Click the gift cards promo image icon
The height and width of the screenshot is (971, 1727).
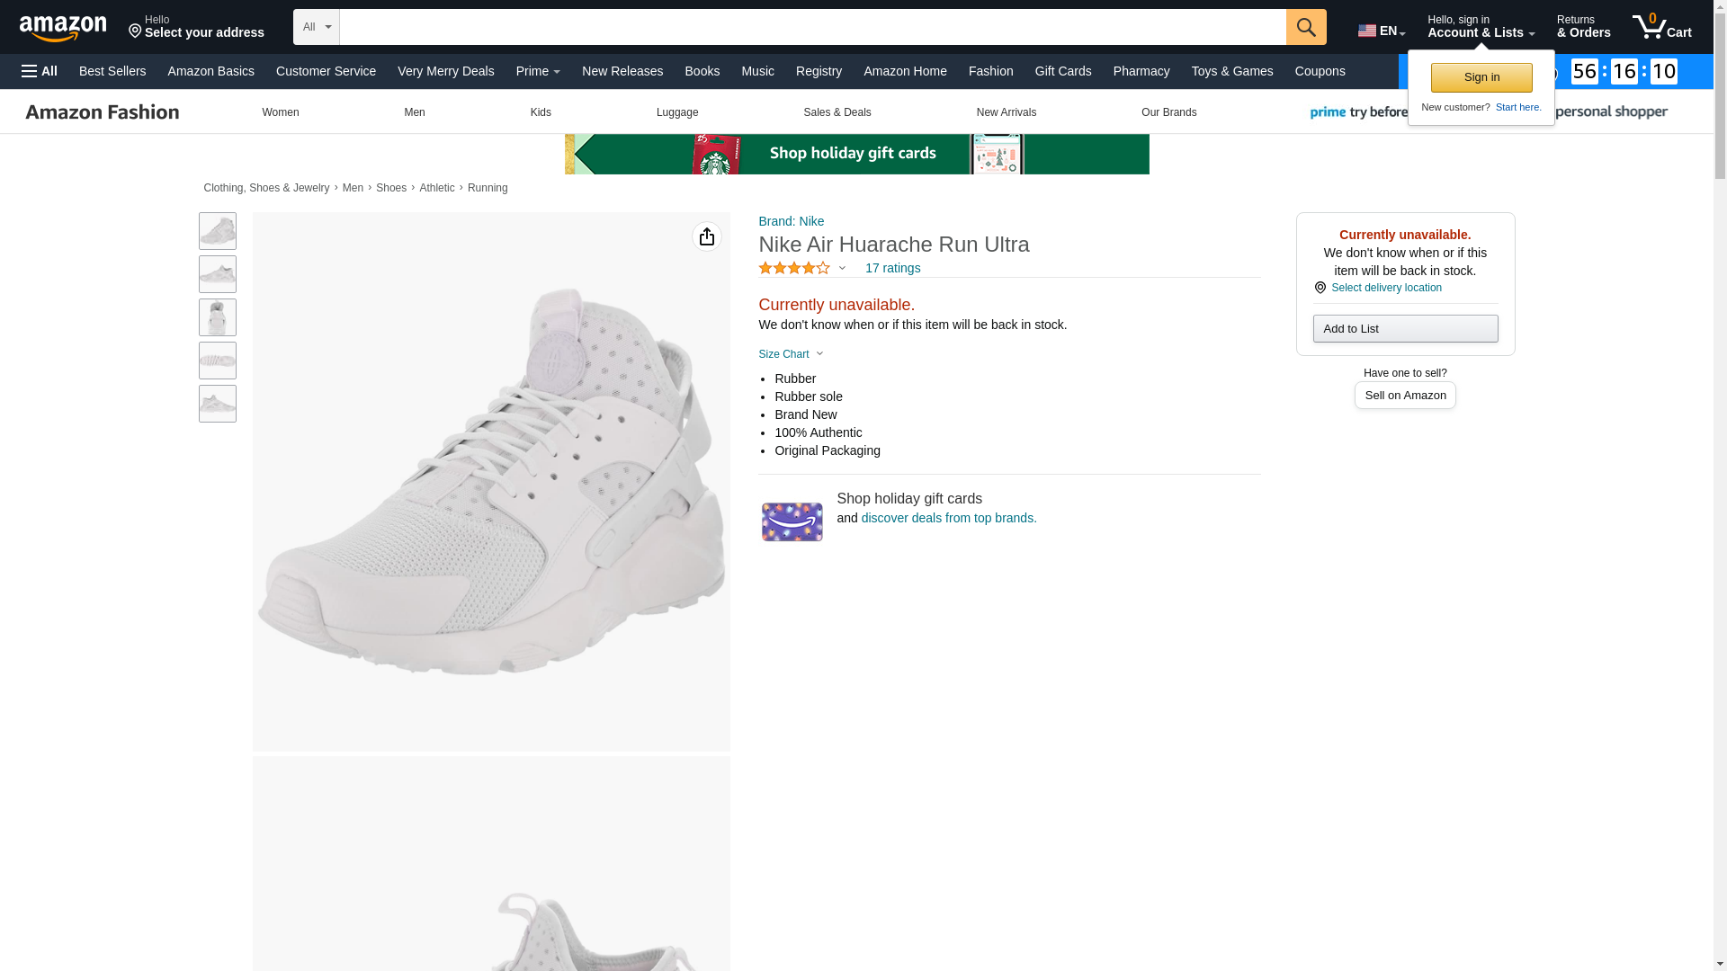(792, 521)
